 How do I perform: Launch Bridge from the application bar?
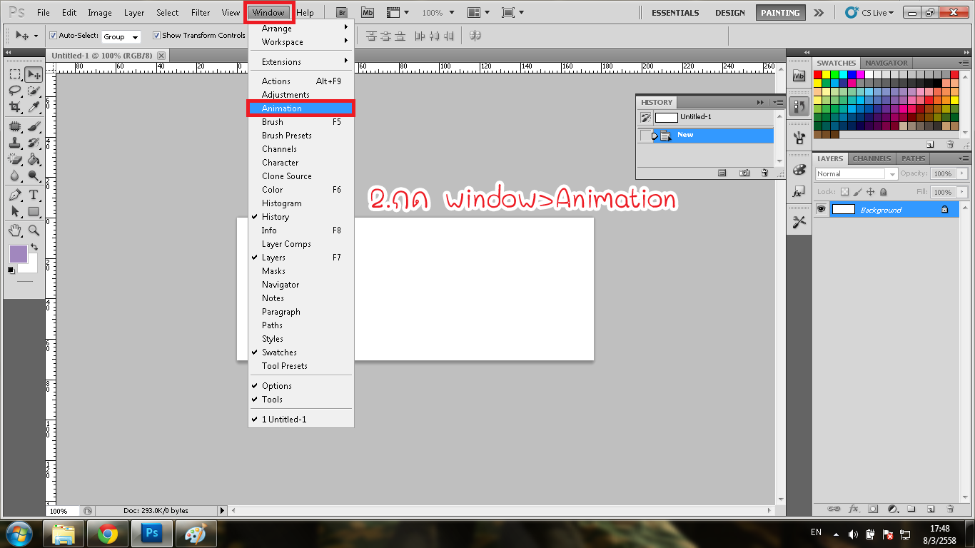point(342,12)
